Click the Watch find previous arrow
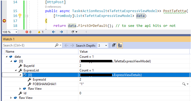The image size is (191, 101). tap(66, 45)
